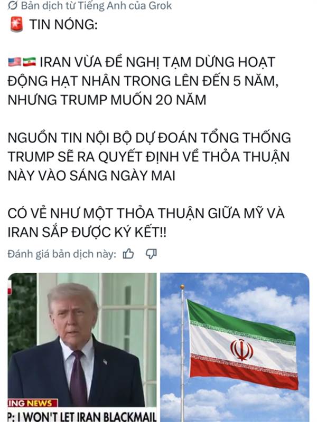The image size is (317, 422).
Task: Open the Trump news photo thumbnail
Action: click(82, 348)
